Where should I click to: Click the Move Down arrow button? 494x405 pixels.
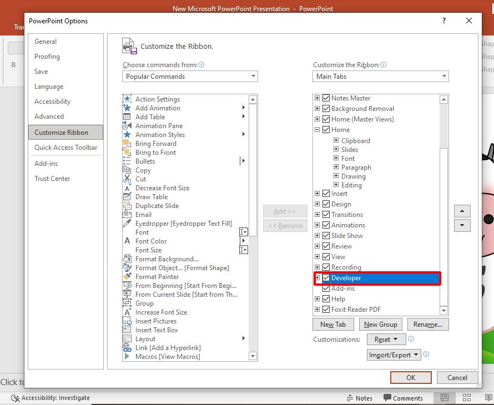point(462,226)
